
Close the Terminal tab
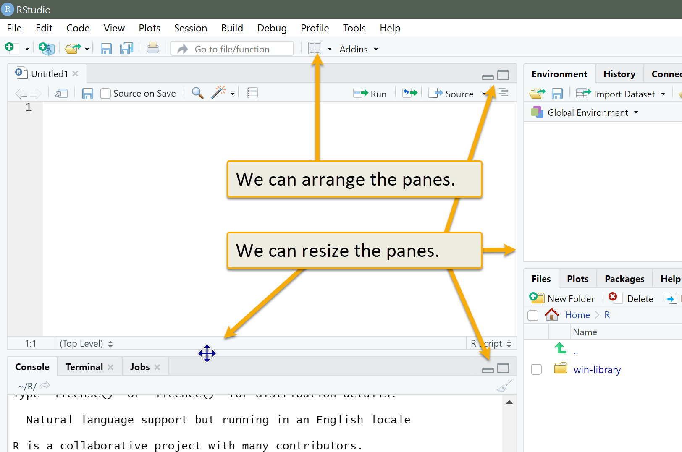click(110, 367)
